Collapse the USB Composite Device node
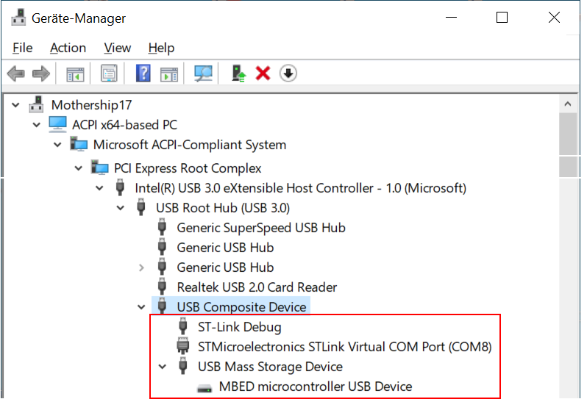This screenshot has width=587, height=399. pyautogui.click(x=142, y=307)
